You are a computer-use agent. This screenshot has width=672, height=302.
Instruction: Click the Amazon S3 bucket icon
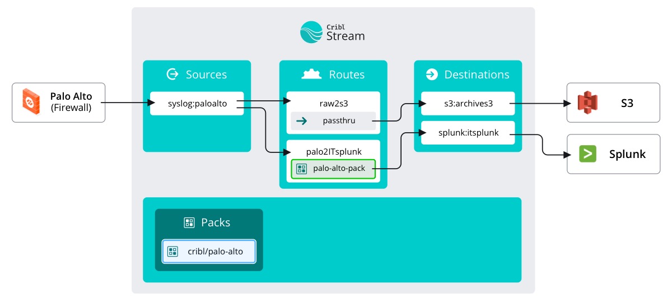[587, 103]
